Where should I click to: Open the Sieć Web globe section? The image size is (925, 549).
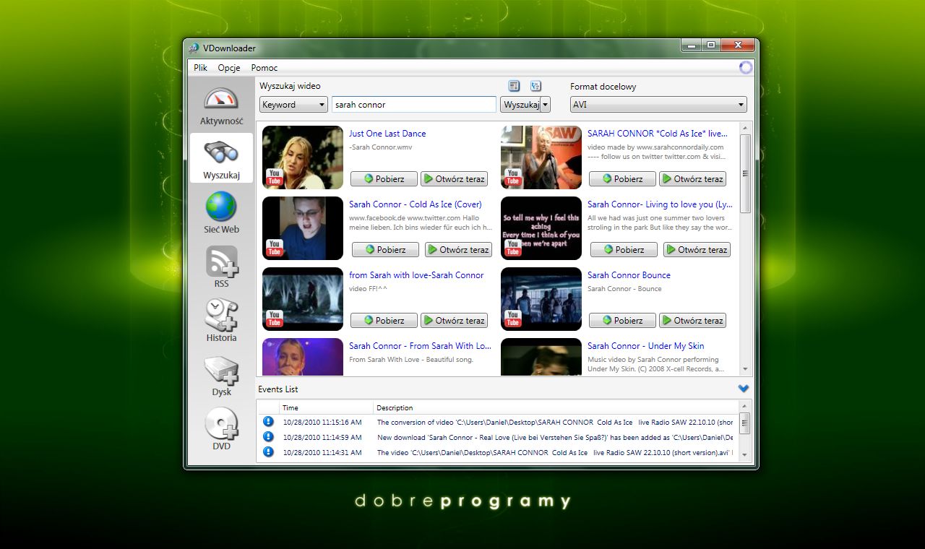click(x=221, y=212)
